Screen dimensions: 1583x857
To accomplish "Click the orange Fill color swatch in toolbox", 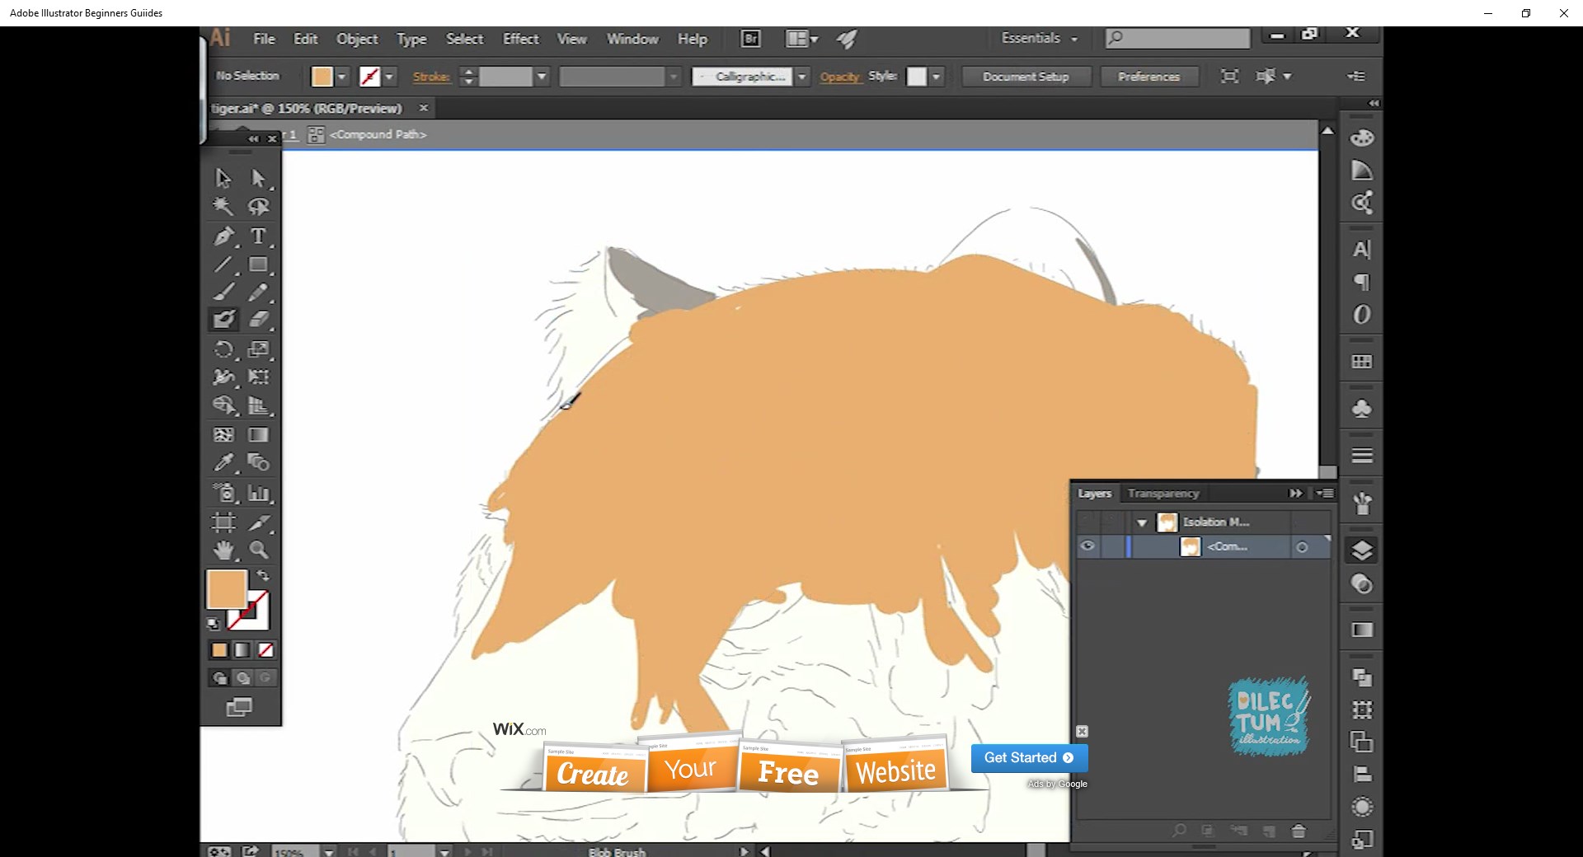I will [226, 588].
